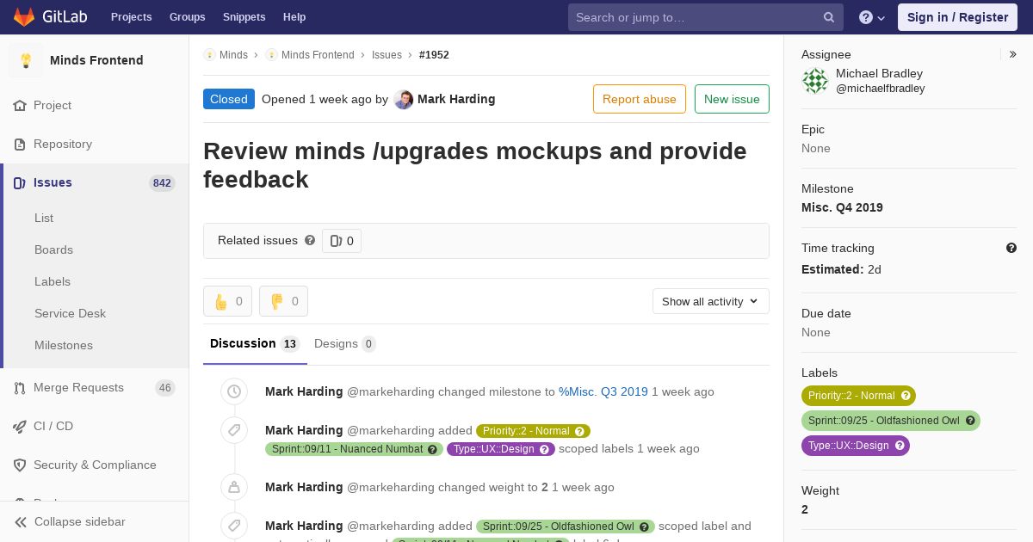
Task: Switch to the Designs tab
Action: click(x=345, y=343)
